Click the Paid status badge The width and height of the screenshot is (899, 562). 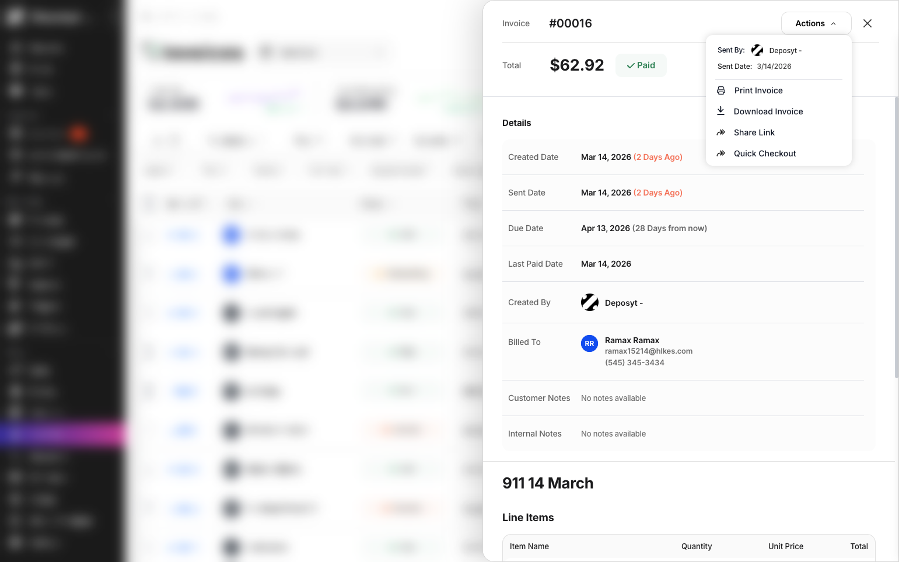(641, 65)
